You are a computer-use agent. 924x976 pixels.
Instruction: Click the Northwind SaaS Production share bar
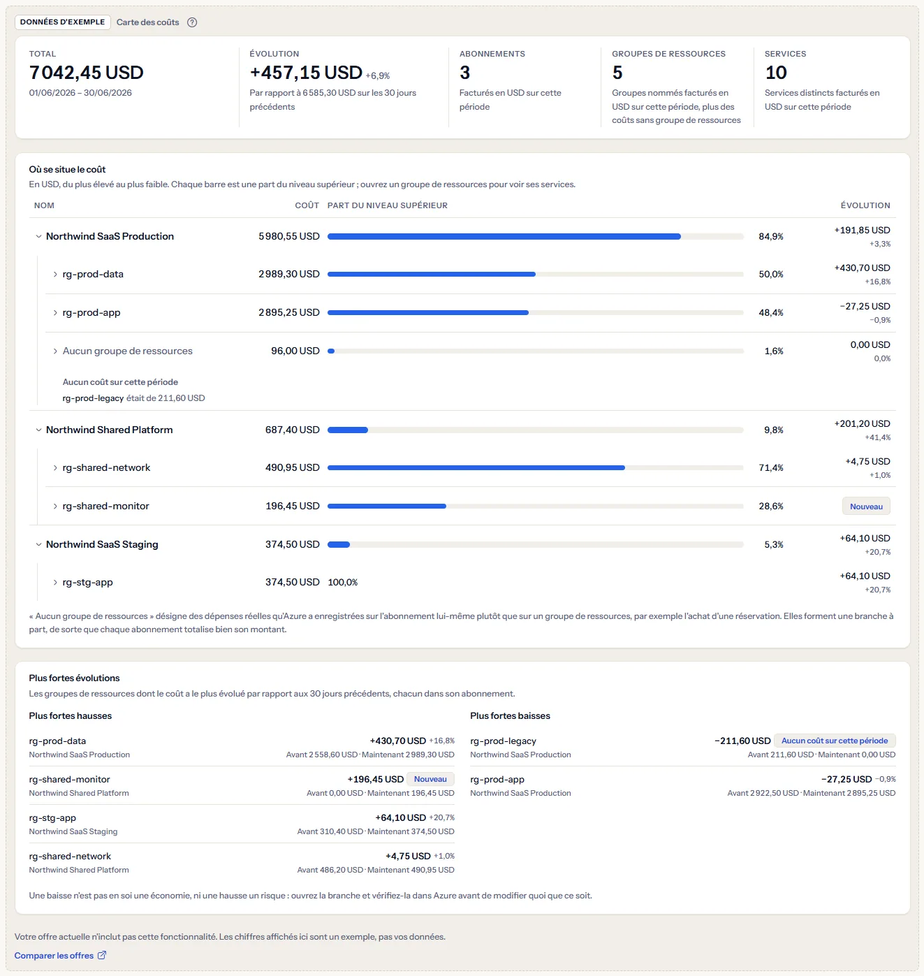pos(535,237)
